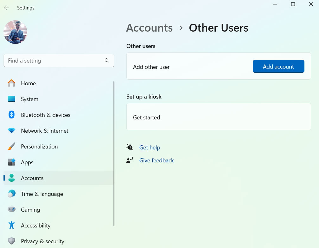
Task: Open the Home section
Action: tap(58, 83)
